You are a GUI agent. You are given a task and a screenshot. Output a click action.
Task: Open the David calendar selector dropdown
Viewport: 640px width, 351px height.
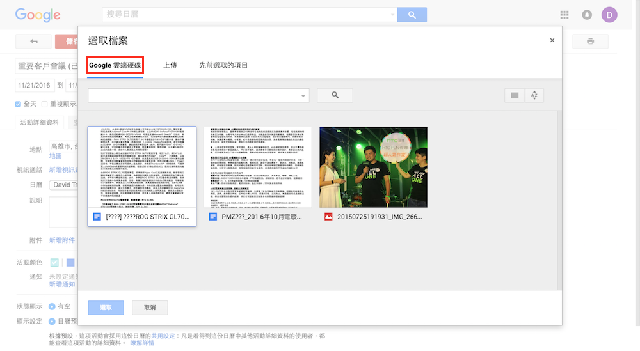pos(63,185)
